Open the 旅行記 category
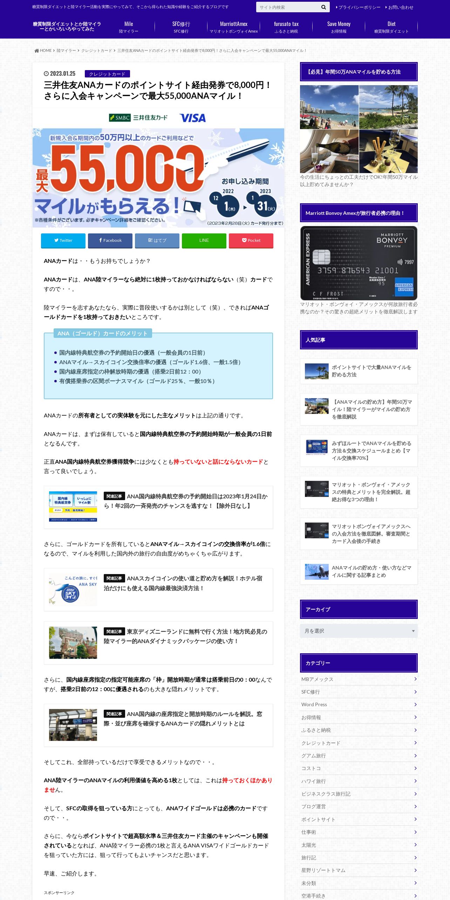450x900 pixels. click(x=359, y=858)
